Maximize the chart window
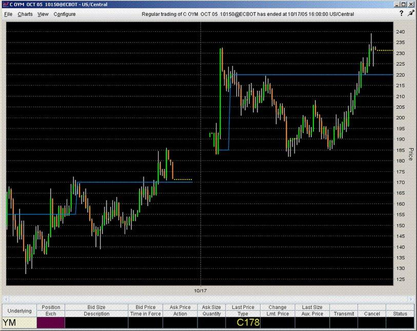 click(x=404, y=5)
